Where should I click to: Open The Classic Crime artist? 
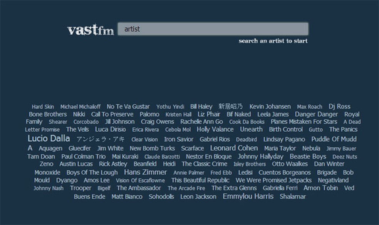(205, 164)
